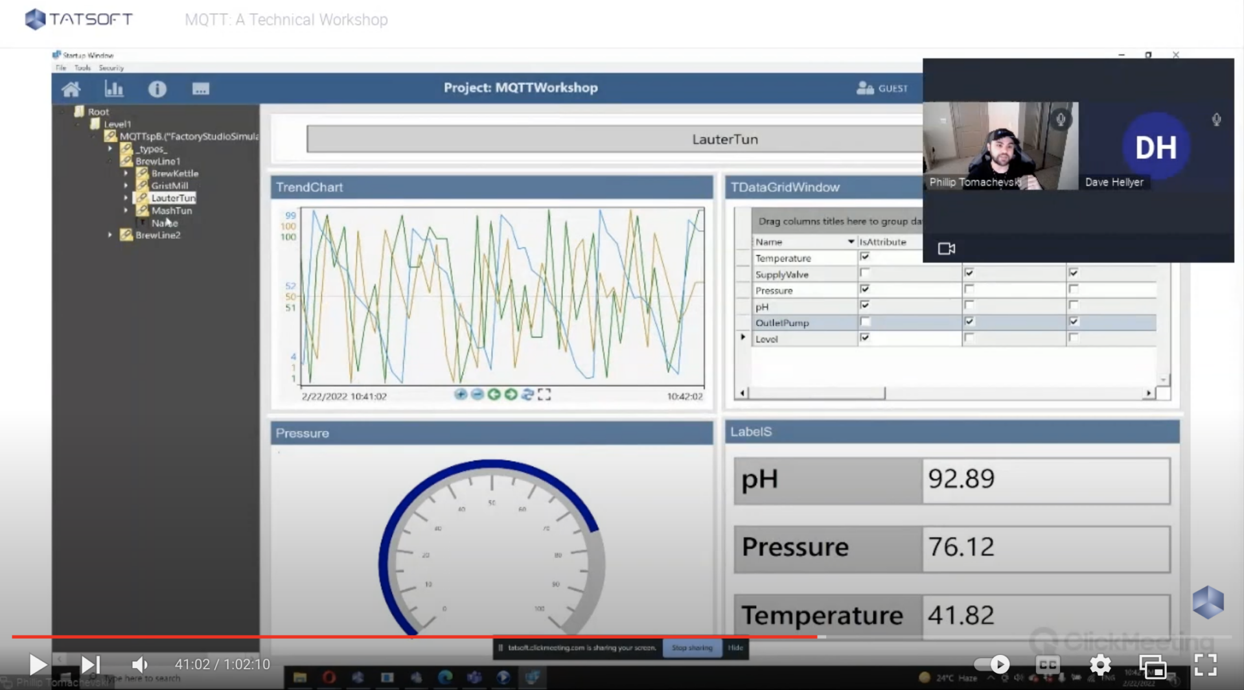Expand the BrewLine2 tree node

[110, 235]
